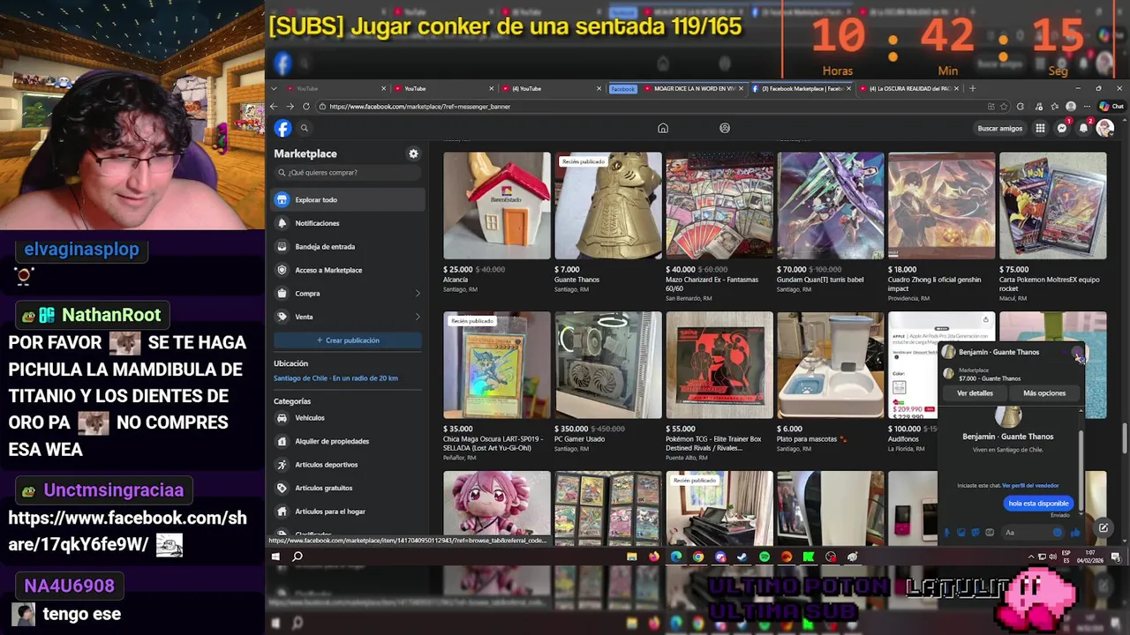Open PC Gamer Usado listing
Image resolution: width=1130 pixels, height=635 pixels.
[x=608, y=365]
